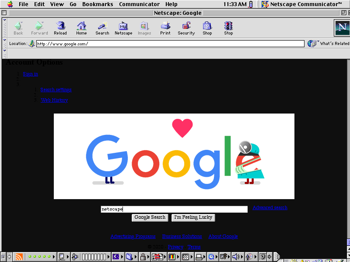This screenshot has width=350, height=262.
Task: Click the Google doodle image
Action: click(174, 156)
